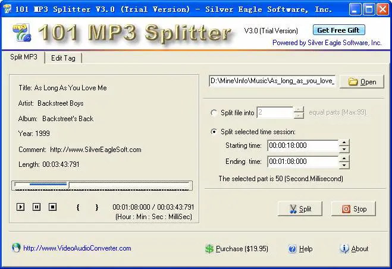
Task: Increase the Ending time value
Action: coord(344,159)
